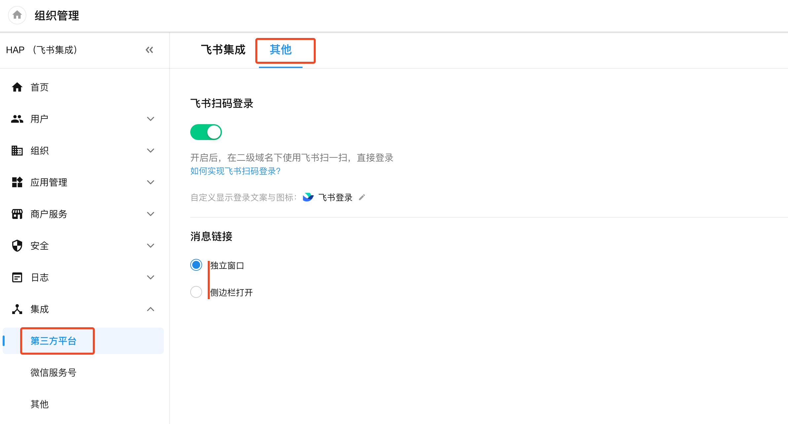Edit 飞书登录 text with pencil icon
Screen dimensions: 788x424
pyautogui.click(x=362, y=197)
